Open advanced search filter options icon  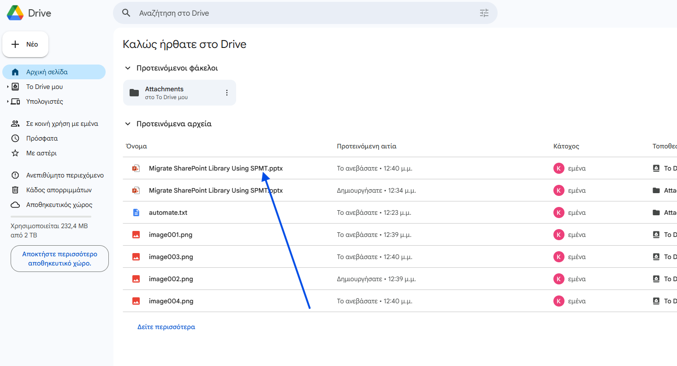click(x=484, y=13)
